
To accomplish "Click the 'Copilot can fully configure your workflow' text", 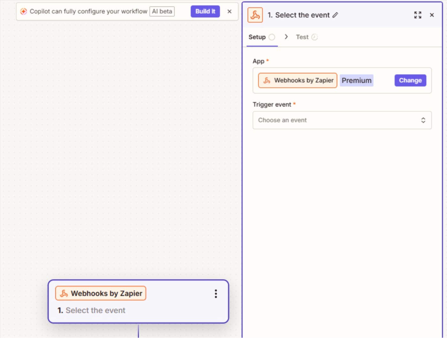I will click(89, 12).
